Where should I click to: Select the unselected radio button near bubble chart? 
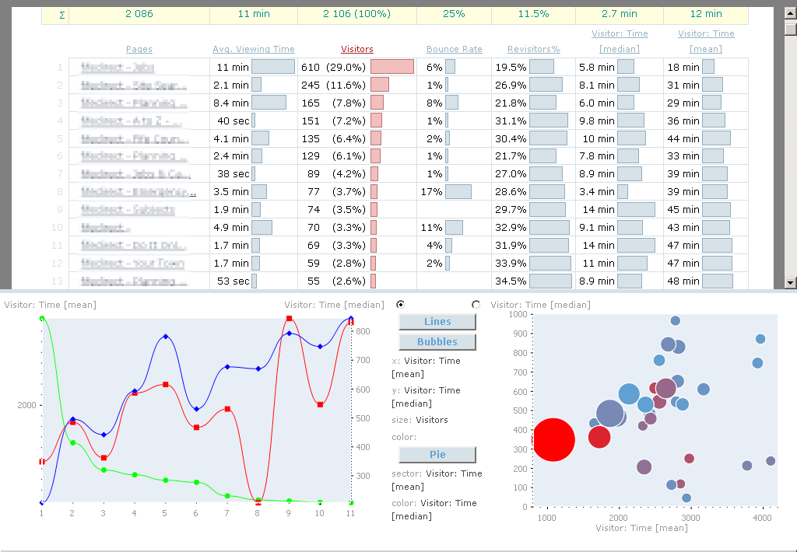point(476,304)
